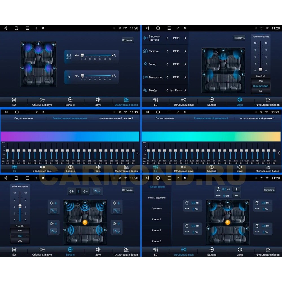The height and width of the screenshot is (282, 282).
Task: Show the next EQ bands with the right chevron after 920 Hz
Action: click(138, 153)
